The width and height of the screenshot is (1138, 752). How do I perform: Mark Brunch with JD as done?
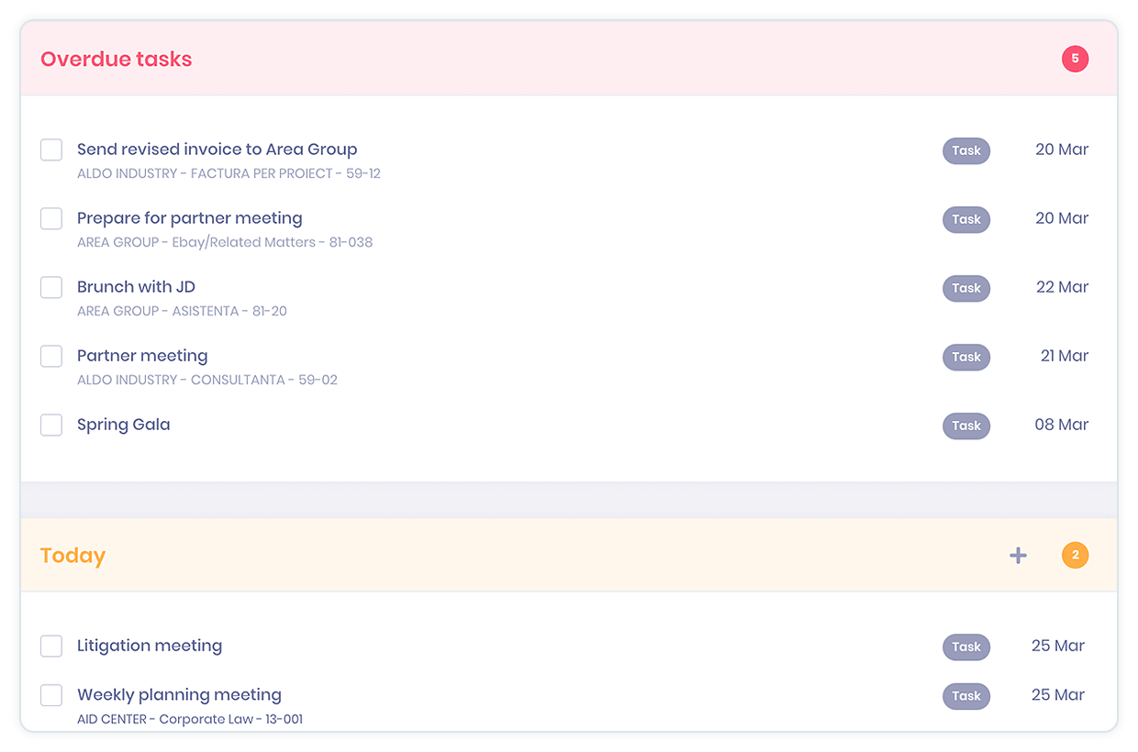pos(51,287)
